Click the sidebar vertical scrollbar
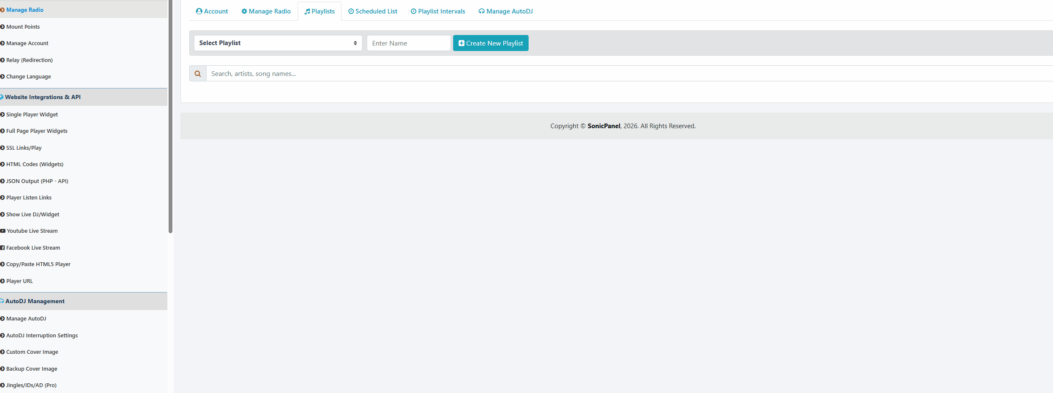Viewport: 1053px width, 393px height. tap(170, 116)
